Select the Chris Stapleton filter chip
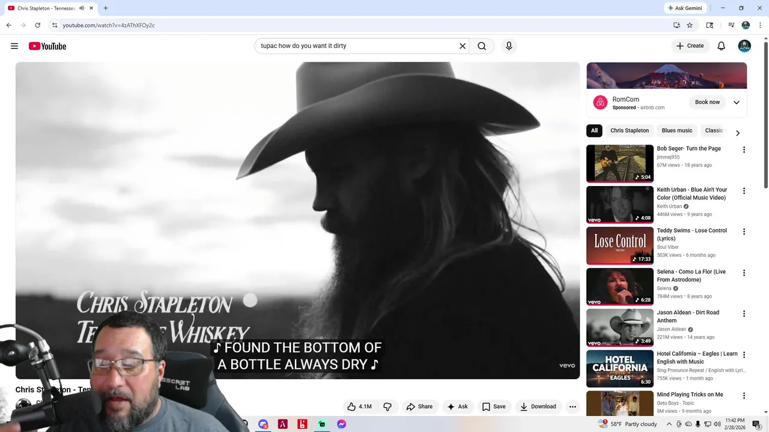Image resolution: width=769 pixels, height=432 pixels. pyautogui.click(x=630, y=131)
